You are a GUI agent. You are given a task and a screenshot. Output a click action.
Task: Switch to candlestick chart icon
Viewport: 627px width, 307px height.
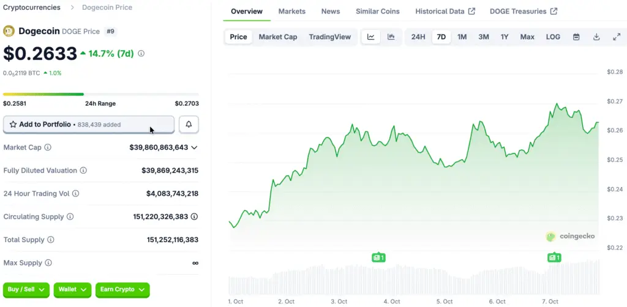click(x=391, y=37)
